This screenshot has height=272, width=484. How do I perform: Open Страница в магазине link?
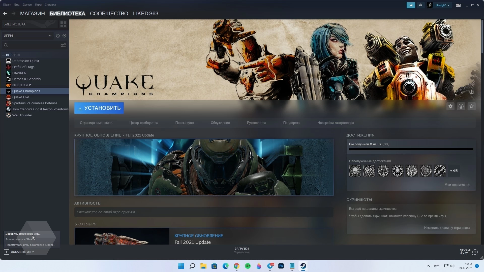(x=96, y=123)
